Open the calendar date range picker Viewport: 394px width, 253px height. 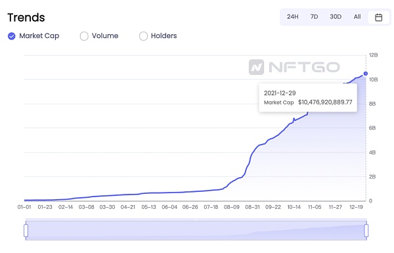point(378,17)
